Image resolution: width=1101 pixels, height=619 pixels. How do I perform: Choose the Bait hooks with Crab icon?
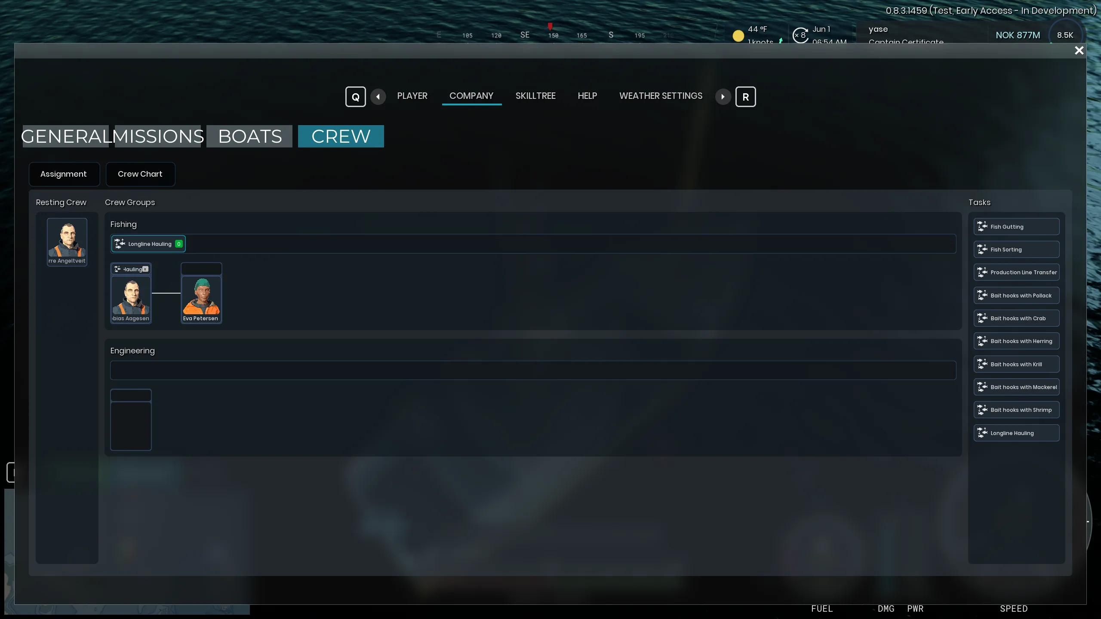(982, 318)
